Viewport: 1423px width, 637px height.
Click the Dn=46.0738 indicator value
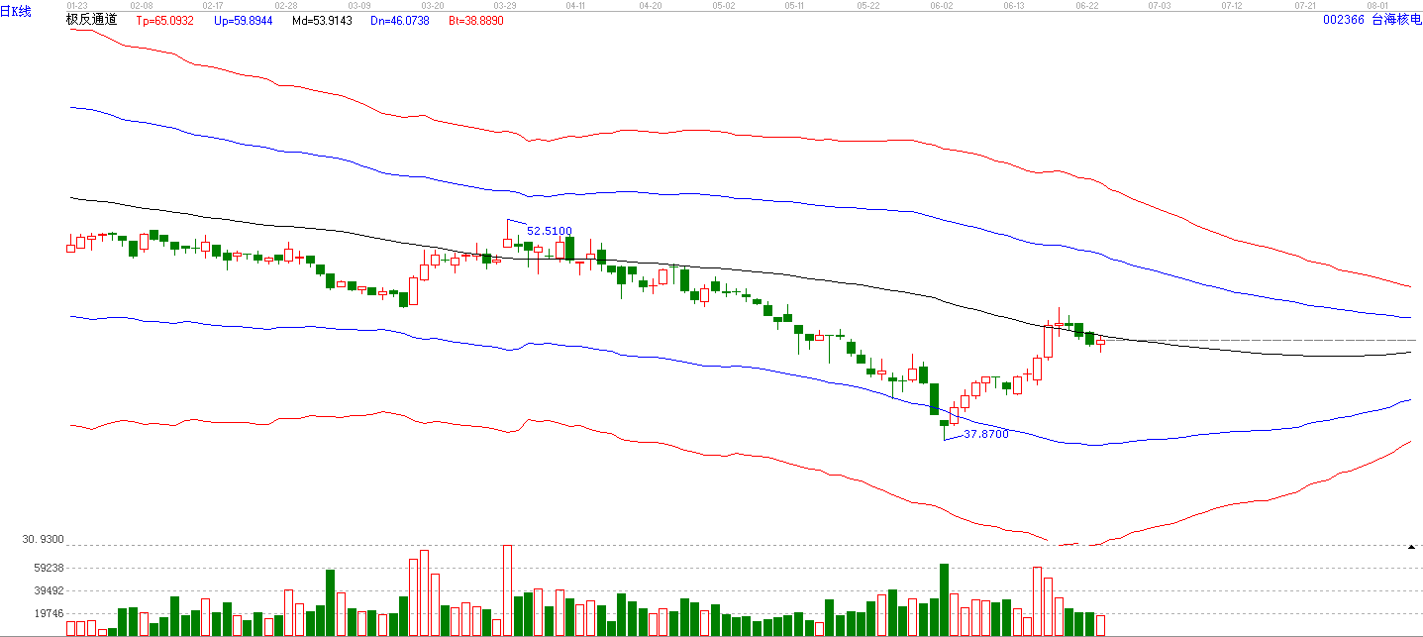(400, 20)
